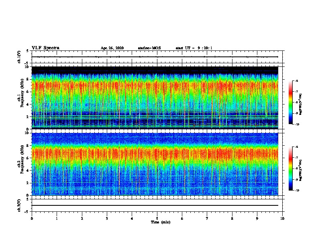The image size is (318, 245).
Task: Click the "station=MOS" header label
Action: [x=149, y=48]
